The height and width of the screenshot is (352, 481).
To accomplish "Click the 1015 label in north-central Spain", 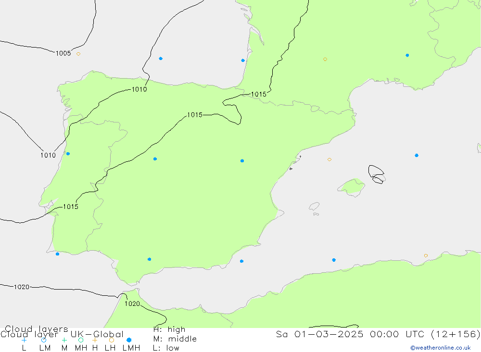I will tap(195, 115).
